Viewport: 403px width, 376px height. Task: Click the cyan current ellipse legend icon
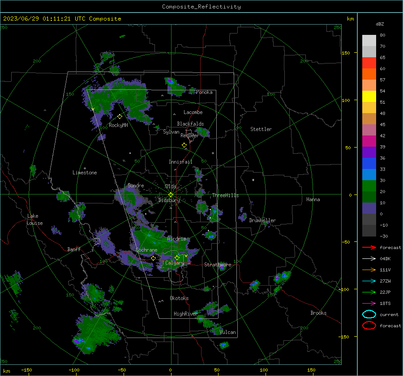369,314
